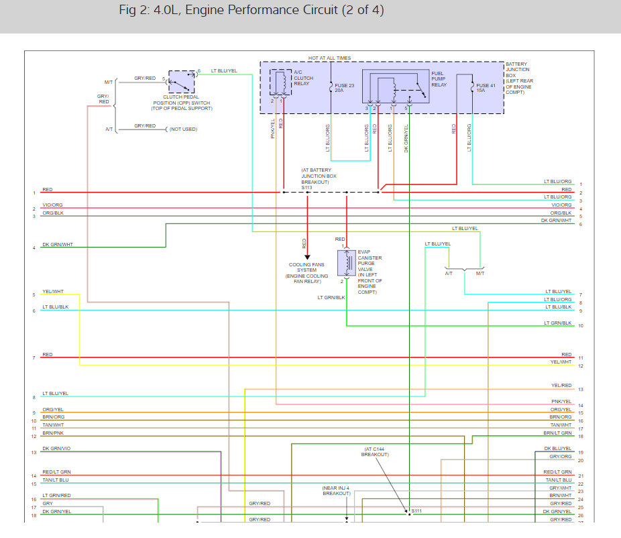Click 'DK GRN/WHT' label at left pin 4

click(x=58, y=245)
